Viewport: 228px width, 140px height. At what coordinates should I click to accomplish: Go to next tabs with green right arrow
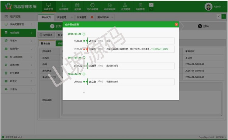[x=224, y=16]
